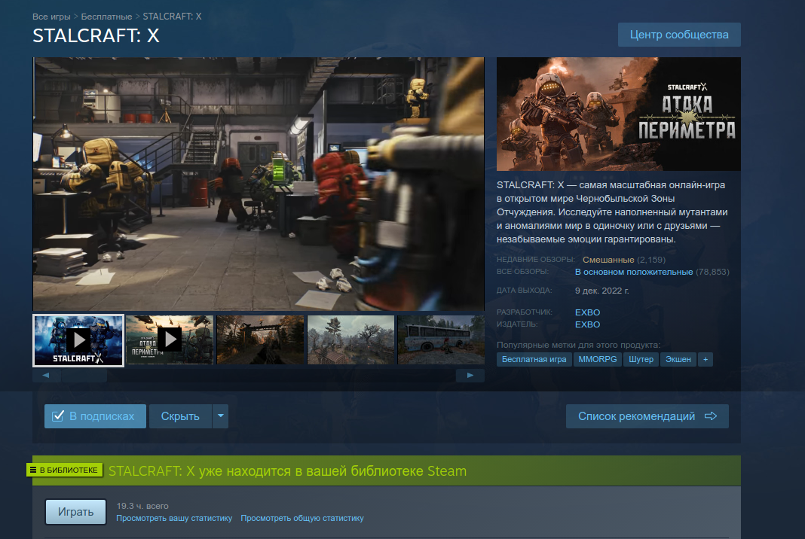Screen dimensions: 805x539
Task: Select the MMORPG tag
Action: [x=598, y=360]
